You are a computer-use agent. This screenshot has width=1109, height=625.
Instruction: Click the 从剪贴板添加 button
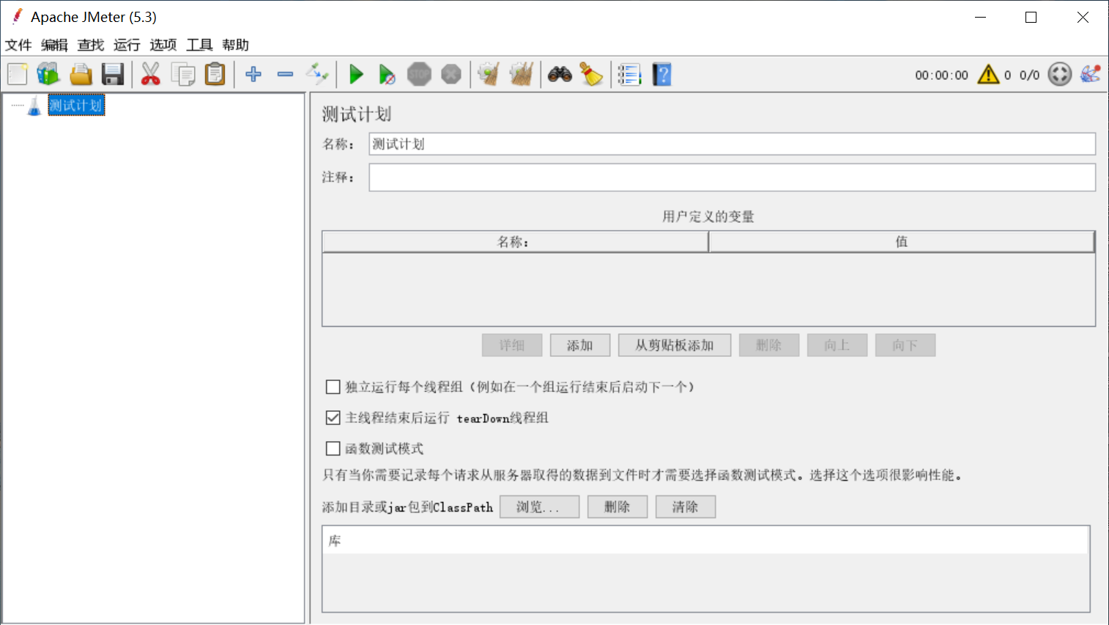click(675, 345)
